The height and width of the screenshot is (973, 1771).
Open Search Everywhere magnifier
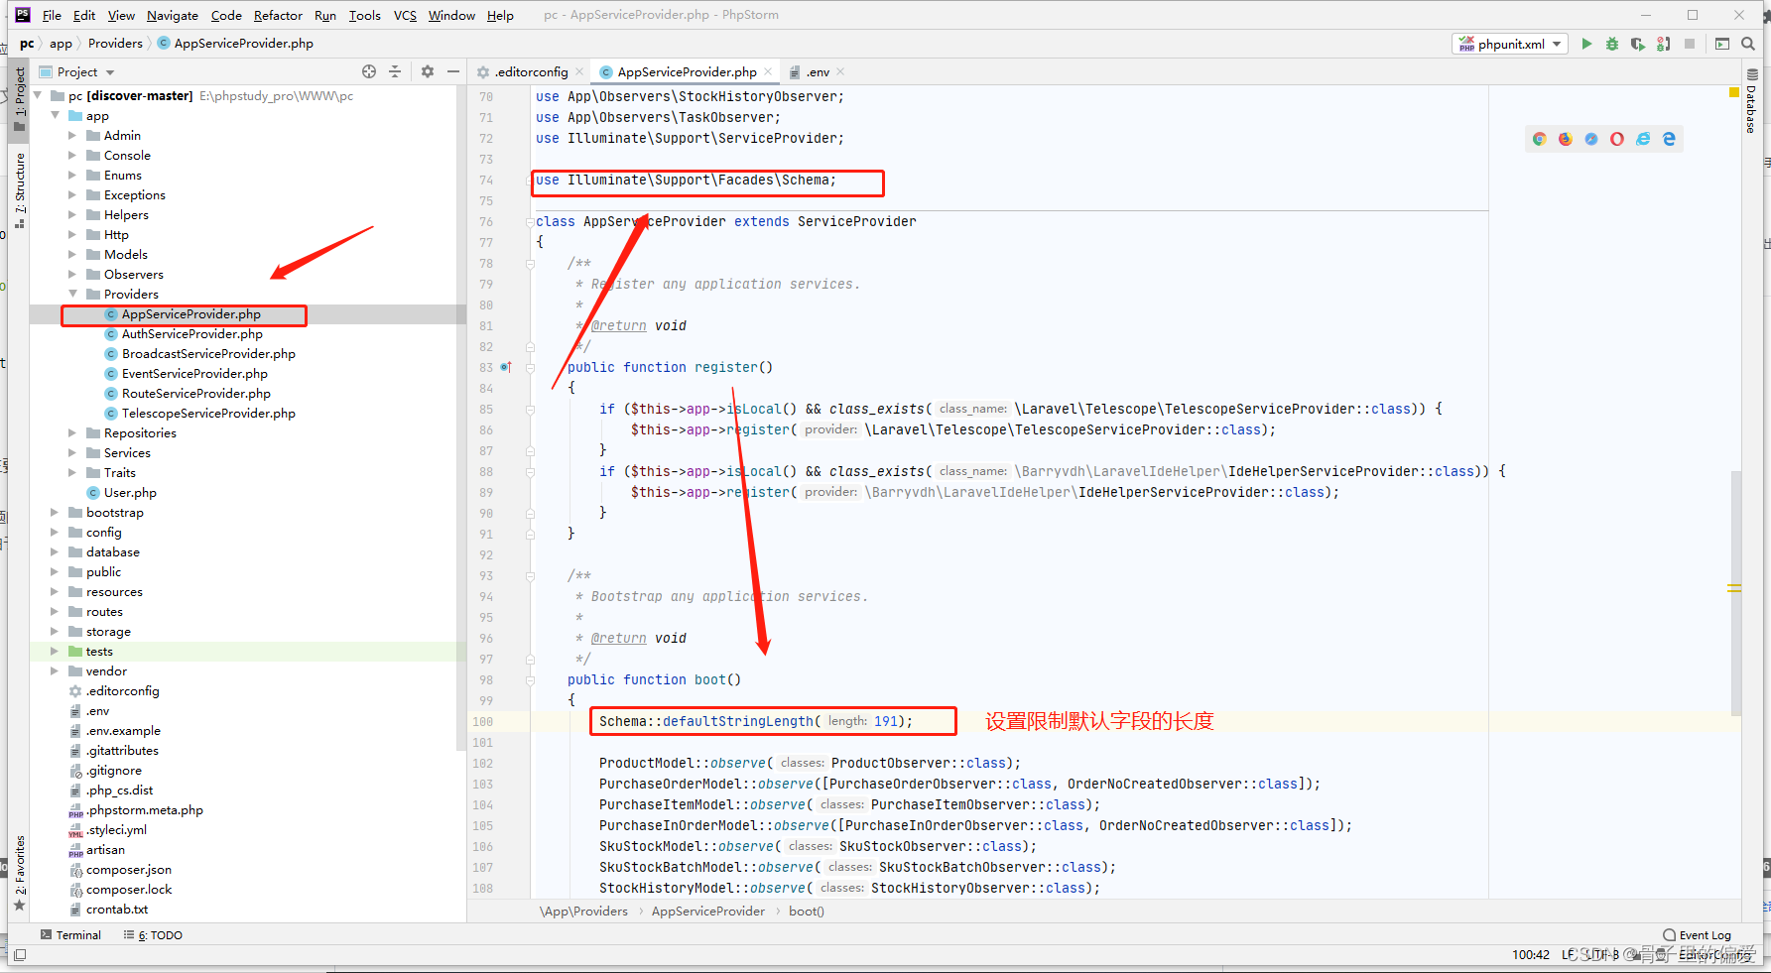click(x=1748, y=44)
